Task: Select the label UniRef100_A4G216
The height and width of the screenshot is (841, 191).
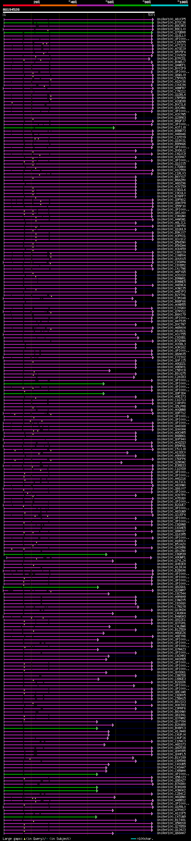Action: 171,479
